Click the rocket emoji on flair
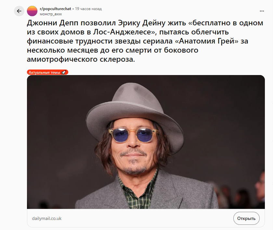This screenshot has width=273, height=230. click(64, 72)
